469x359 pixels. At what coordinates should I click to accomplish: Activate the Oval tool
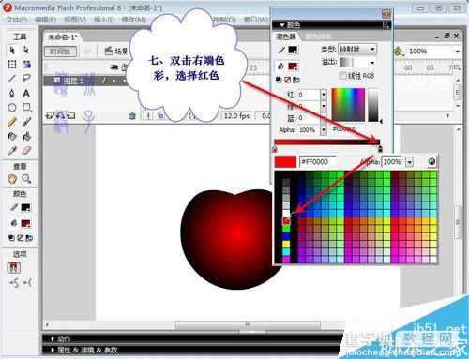tap(12, 108)
